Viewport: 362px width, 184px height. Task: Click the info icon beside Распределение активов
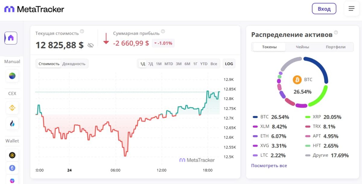coord(336,33)
